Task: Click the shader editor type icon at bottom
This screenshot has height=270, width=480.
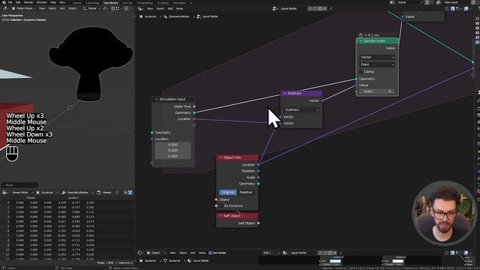Action: pyautogui.click(x=140, y=253)
